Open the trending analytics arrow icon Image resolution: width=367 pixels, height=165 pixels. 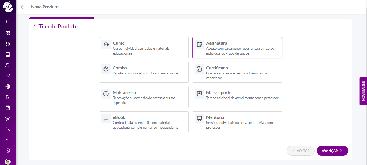tap(8, 76)
